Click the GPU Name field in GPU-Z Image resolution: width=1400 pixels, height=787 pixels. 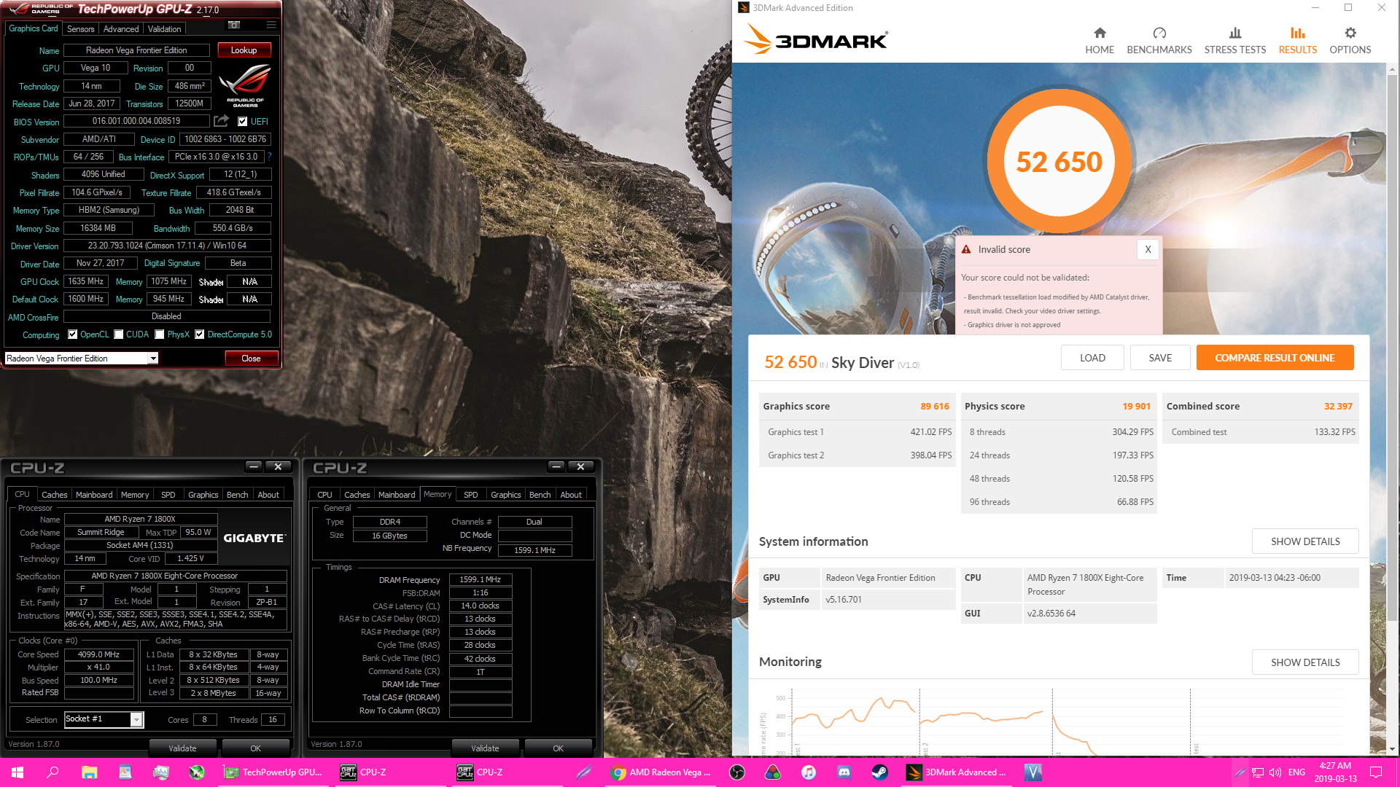click(x=136, y=50)
